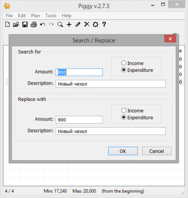Dismiss dialog with Cancel button
The height and width of the screenshot is (198, 188).
(x=157, y=151)
